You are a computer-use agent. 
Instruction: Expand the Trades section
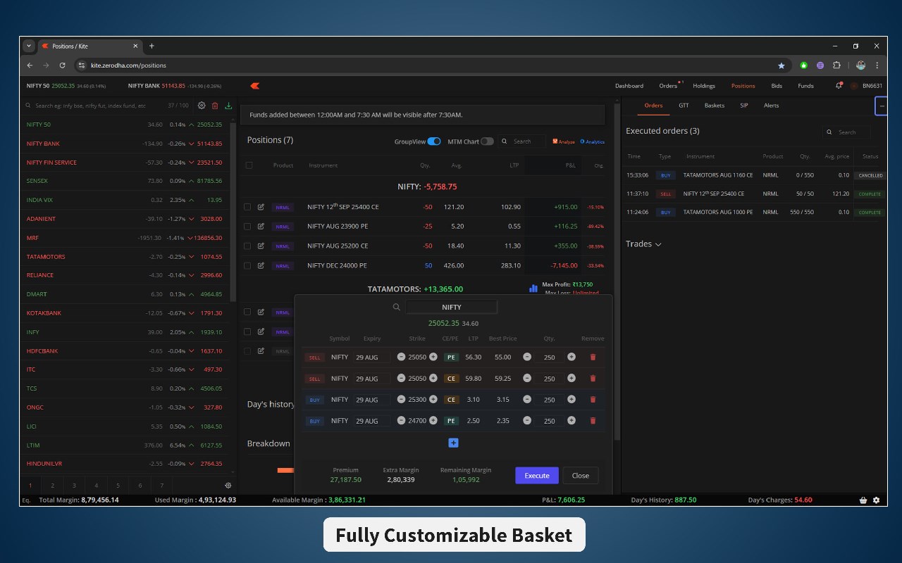click(643, 244)
